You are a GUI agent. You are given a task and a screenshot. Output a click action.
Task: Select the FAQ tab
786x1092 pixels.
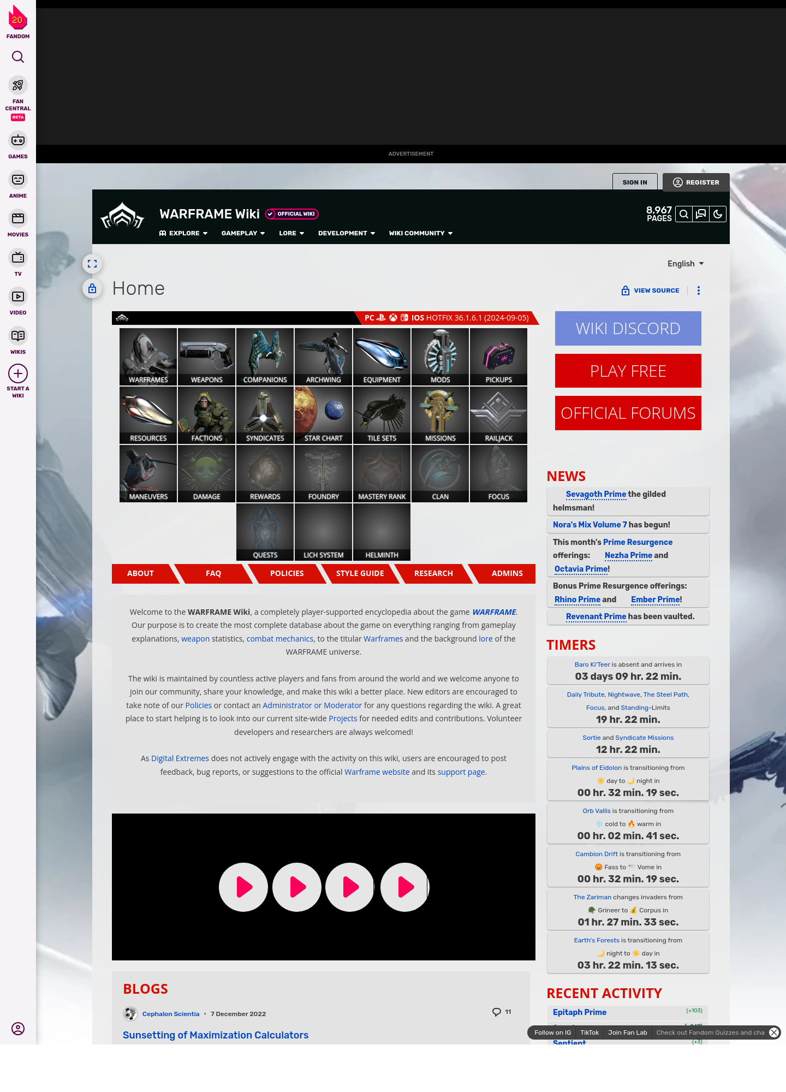click(x=213, y=574)
